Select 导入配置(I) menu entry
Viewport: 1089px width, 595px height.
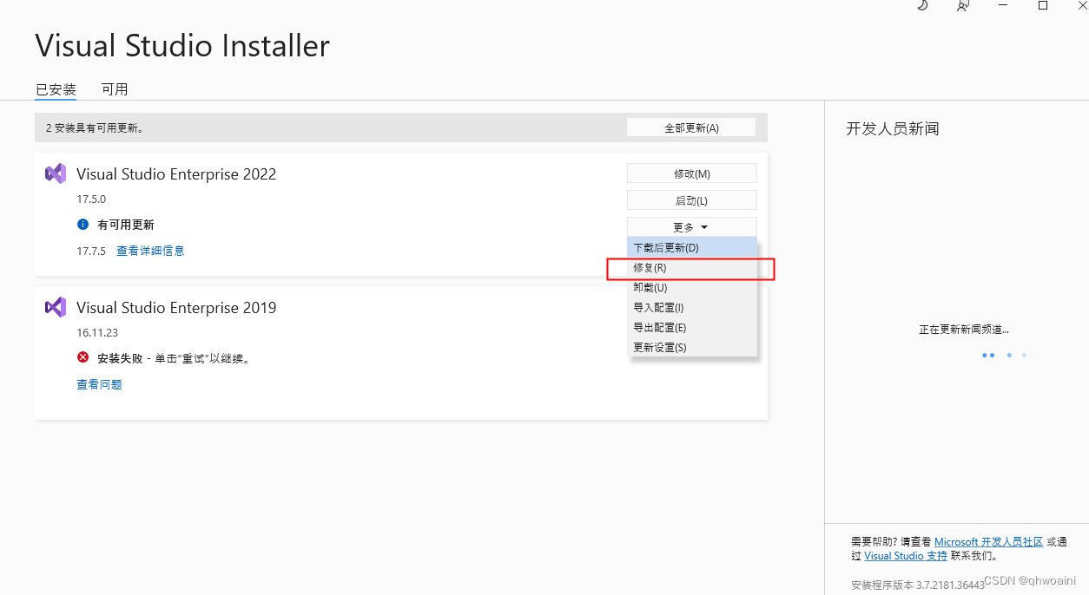click(x=692, y=308)
